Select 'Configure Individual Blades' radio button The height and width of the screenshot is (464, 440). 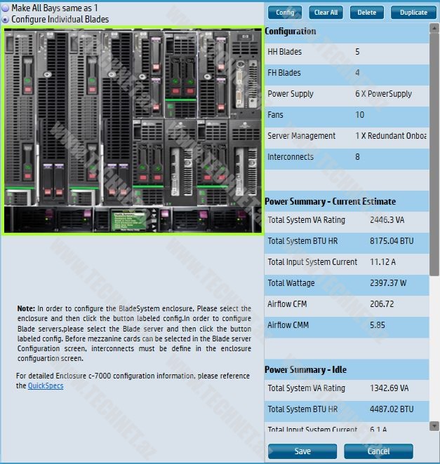[6, 20]
